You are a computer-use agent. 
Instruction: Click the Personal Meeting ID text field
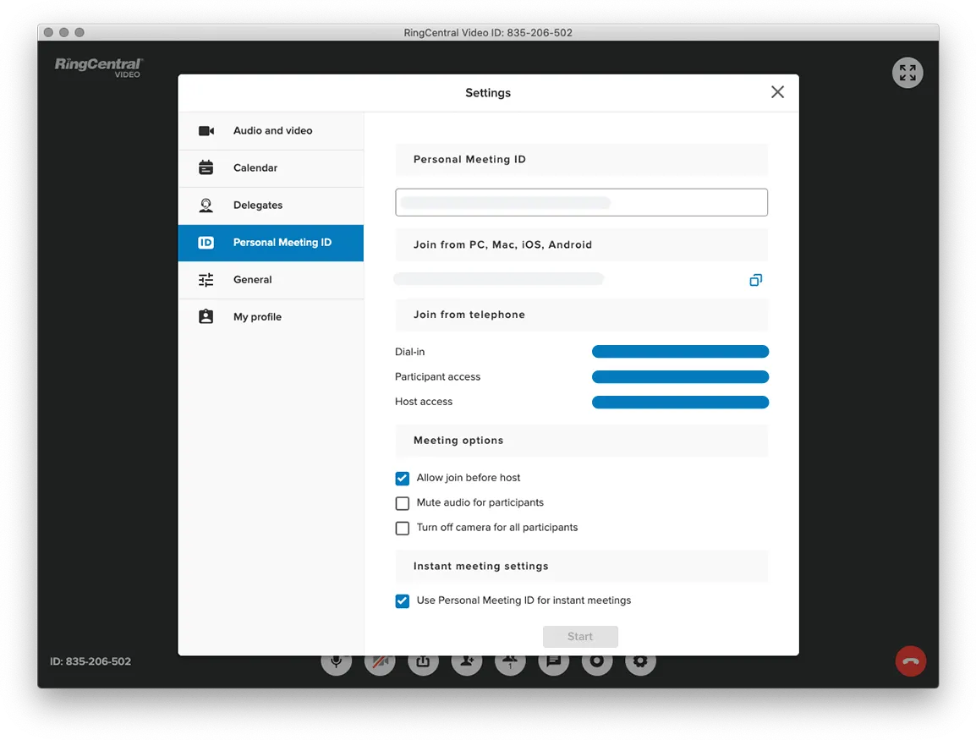[x=581, y=203]
